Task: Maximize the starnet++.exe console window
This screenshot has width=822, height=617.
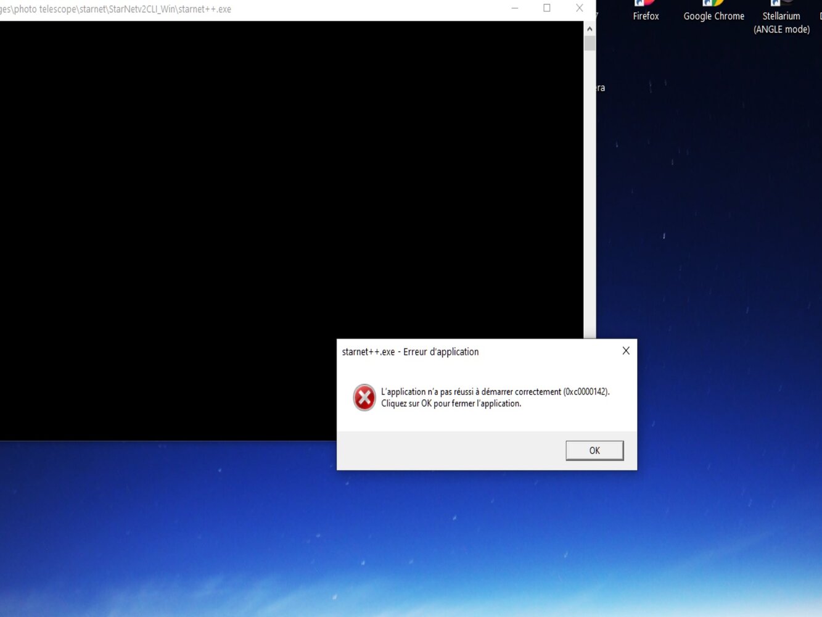Action: point(547,9)
